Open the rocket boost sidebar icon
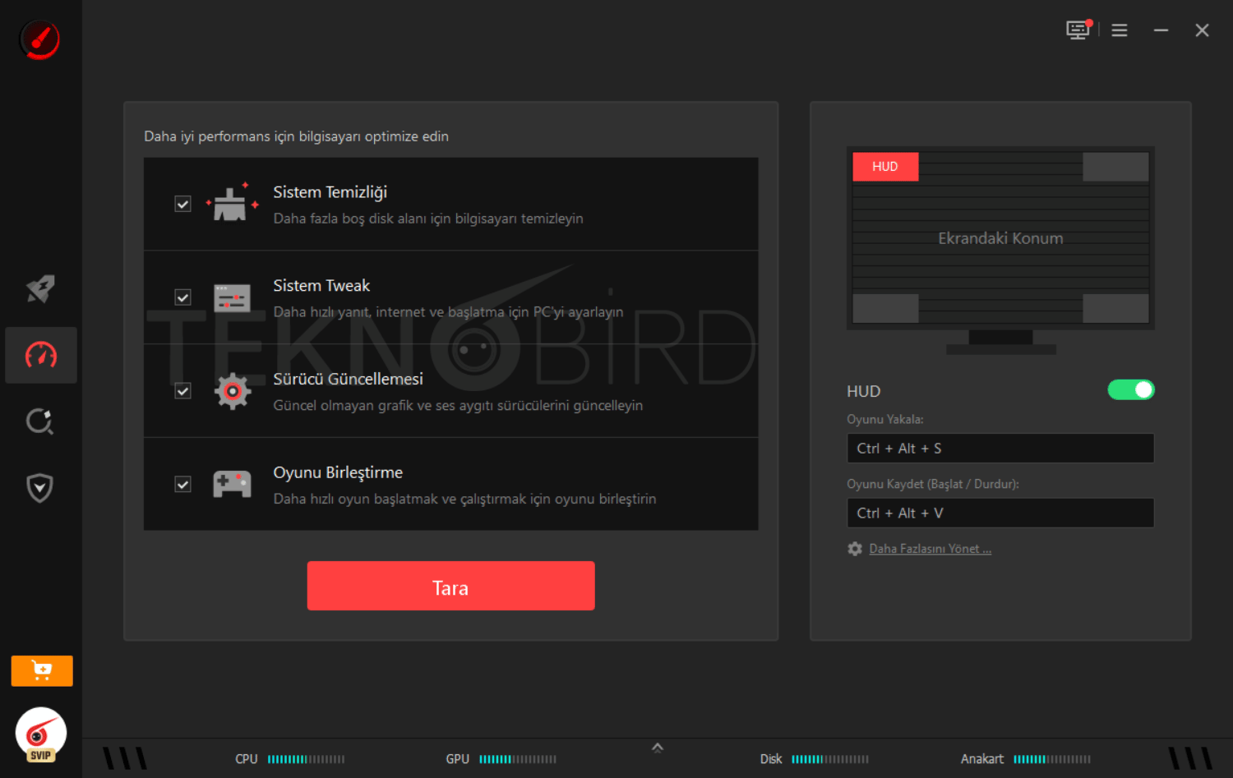Image resolution: width=1233 pixels, height=778 pixels. tap(40, 288)
